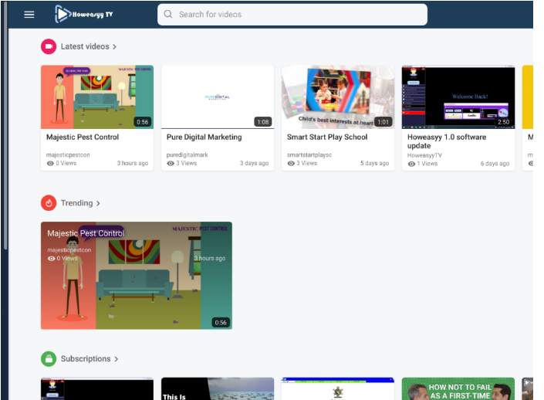The width and height of the screenshot is (544, 400).
Task: Open majesticpestcon channel in Latest videos card
Action: tap(68, 155)
